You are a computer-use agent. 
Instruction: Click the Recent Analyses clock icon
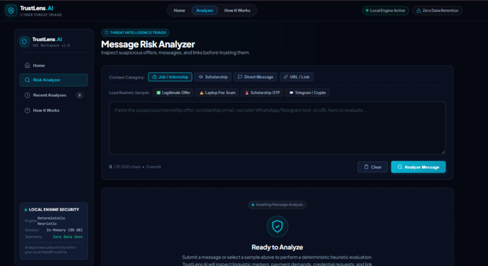(x=27, y=95)
